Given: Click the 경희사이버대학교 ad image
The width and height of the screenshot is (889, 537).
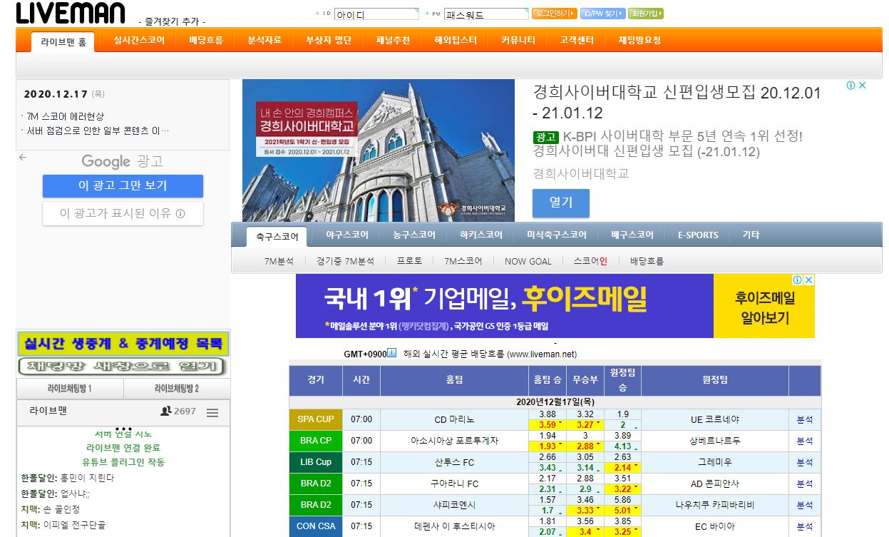Looking at the screenshot, I should pos(379,150).
